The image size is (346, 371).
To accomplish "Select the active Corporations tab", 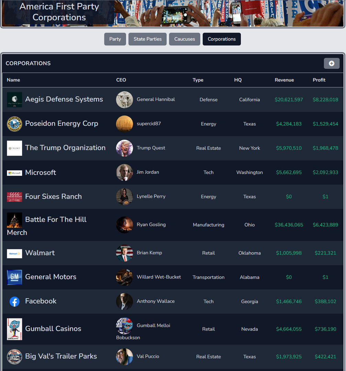I will point(222,39).
